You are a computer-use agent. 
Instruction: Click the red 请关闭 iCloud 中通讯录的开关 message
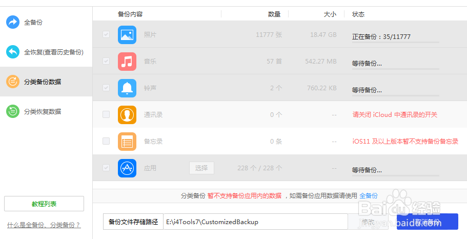[395, 115]
